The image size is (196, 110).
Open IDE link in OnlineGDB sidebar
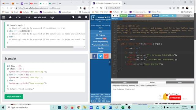click(100, 32)
